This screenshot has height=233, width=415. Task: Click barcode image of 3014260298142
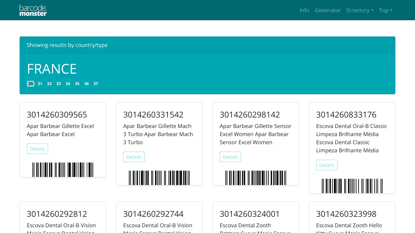256,178
